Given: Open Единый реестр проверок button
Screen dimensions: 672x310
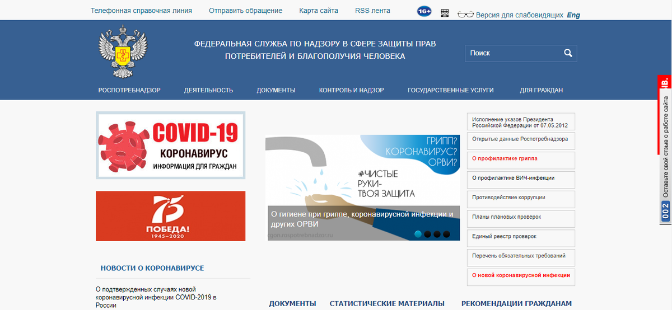Looking at the screenshot, I should [x=521, y=238].
